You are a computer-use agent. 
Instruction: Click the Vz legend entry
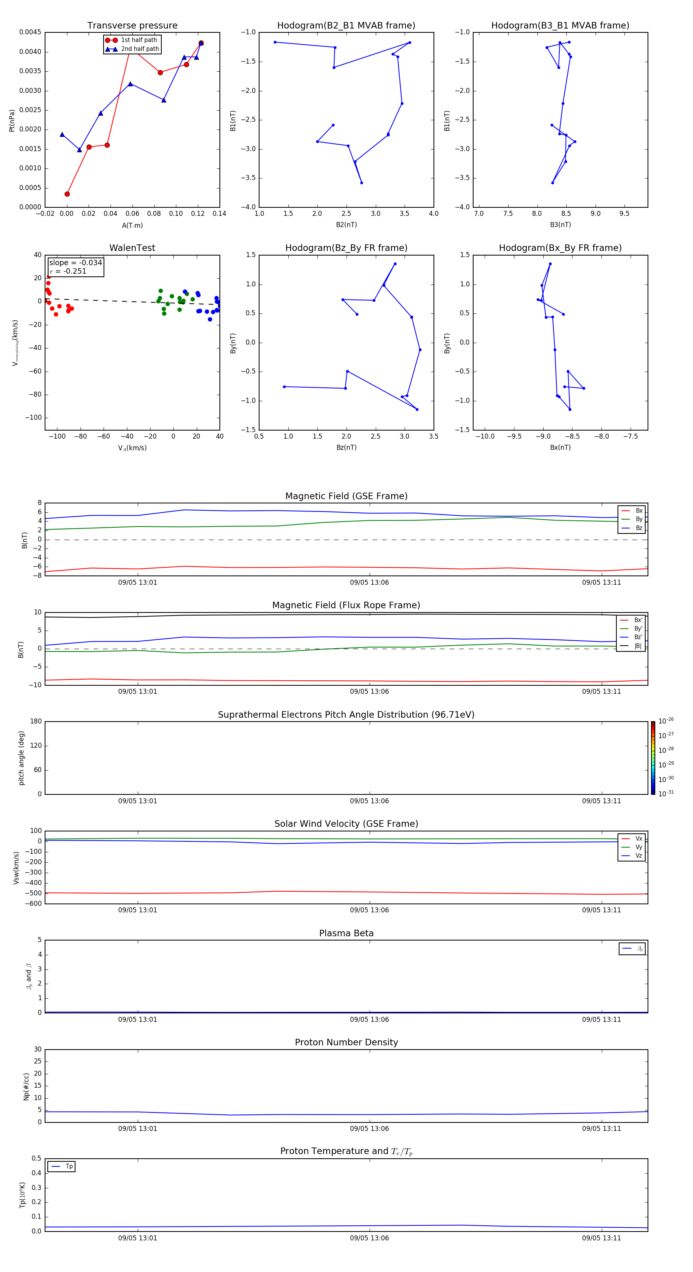(x=632, y=856)
